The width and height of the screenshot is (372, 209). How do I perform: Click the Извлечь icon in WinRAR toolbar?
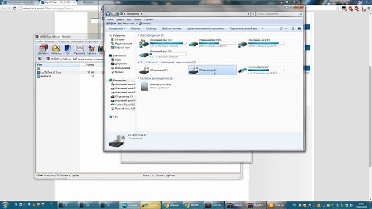point(56,49)
